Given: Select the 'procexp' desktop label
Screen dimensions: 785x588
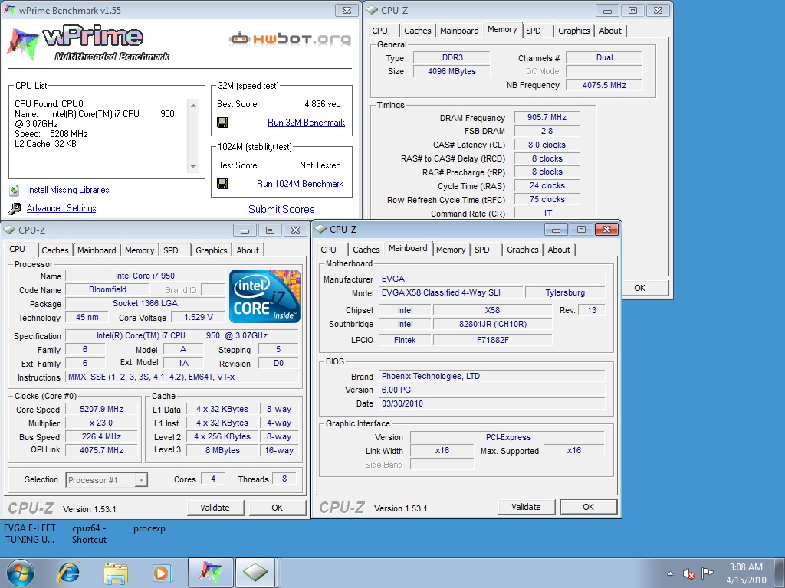Looking at the screenshot, I should click(149, 528).
